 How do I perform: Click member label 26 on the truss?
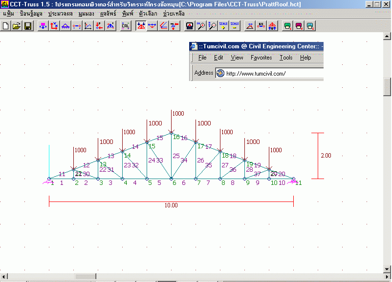(x=200, y=160)
